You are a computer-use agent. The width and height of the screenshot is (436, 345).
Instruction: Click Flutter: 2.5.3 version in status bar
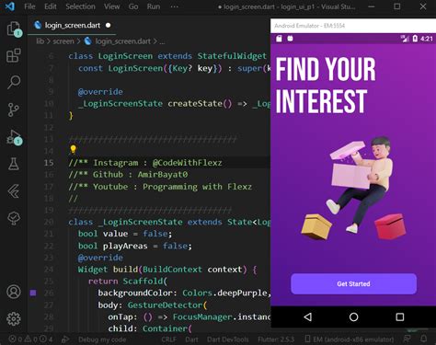276,339
